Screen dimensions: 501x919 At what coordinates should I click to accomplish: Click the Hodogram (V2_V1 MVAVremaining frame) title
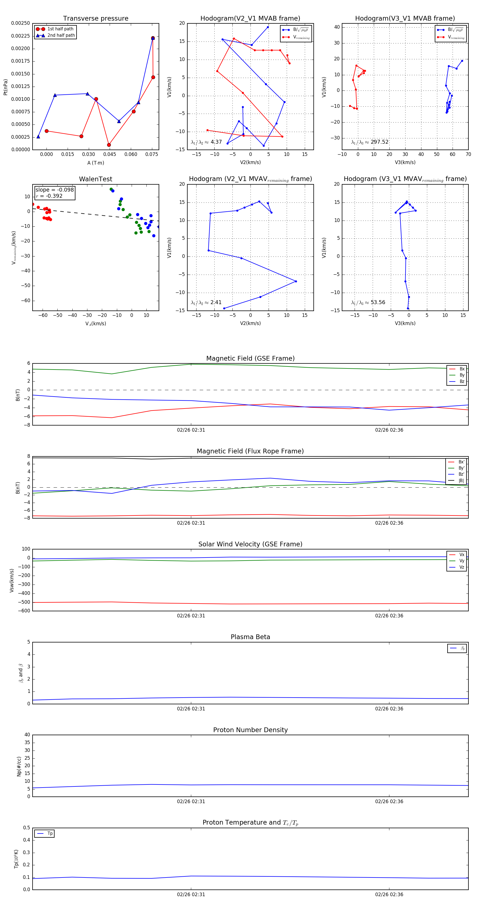pyautogui.click(x=250, y=179)
